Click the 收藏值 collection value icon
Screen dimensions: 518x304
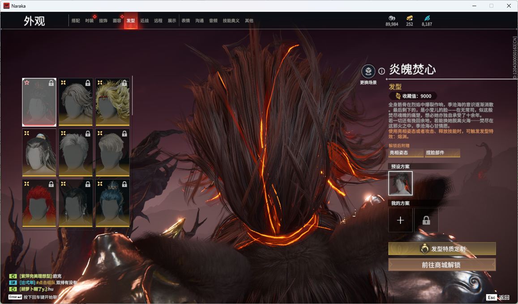[x=398, y=96]
